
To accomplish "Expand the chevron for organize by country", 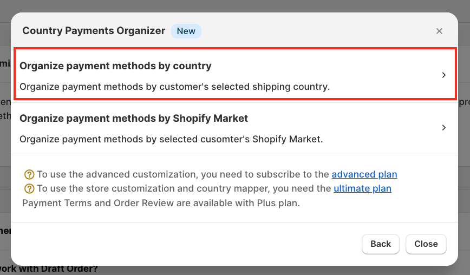I will (x=444, y=75).
